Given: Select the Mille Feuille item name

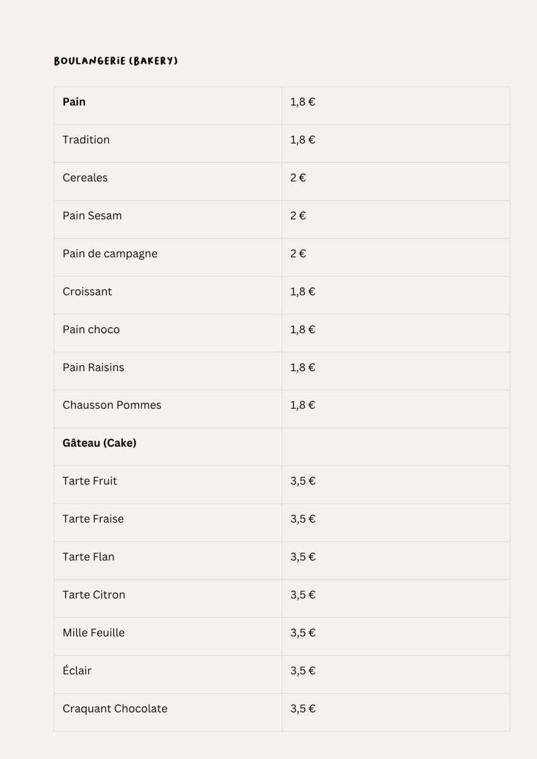Looking at the screenshot, I should (94, 633).
